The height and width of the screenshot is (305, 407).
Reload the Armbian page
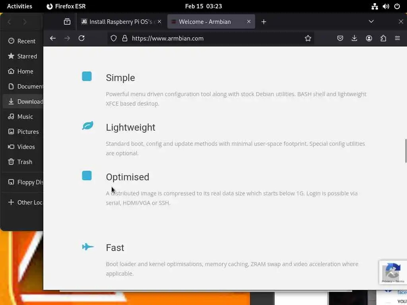(81, 39)
